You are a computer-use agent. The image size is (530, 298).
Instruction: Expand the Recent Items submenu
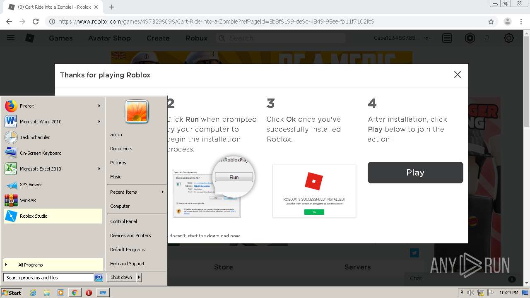137,192
